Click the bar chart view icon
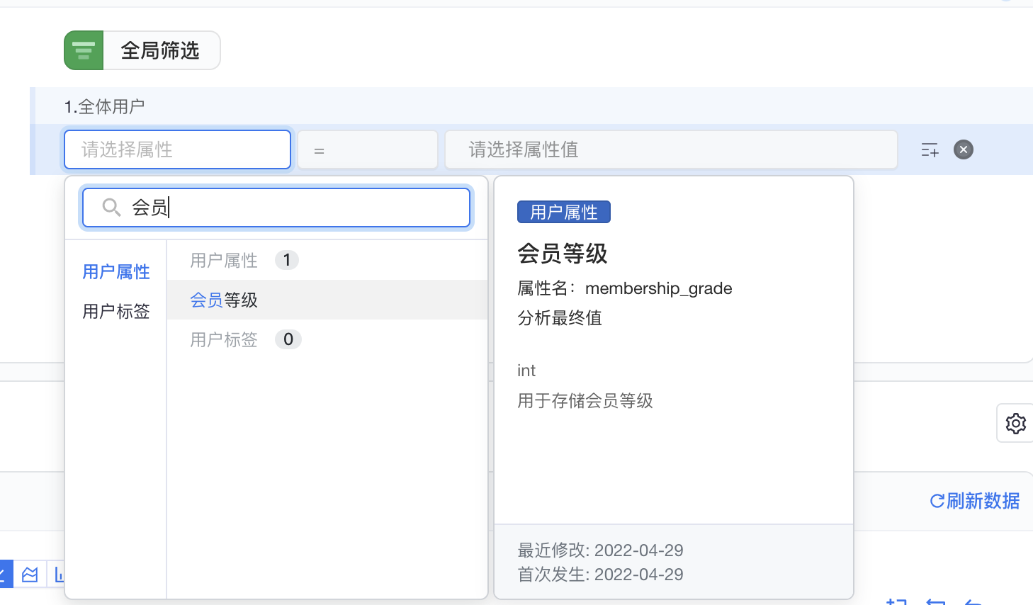The height and width of the screenshot is (605, 1033). tap(58, 574)
